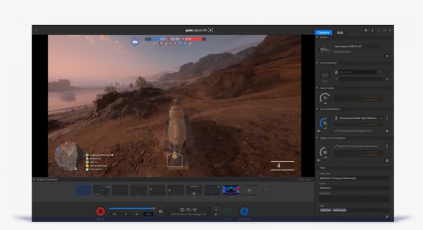The image size is (423, 230).
Task: Open Device settings gear
Action: (387, 56)
